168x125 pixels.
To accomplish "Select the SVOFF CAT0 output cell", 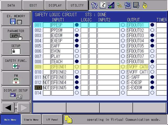I will (x=138, y=67).
